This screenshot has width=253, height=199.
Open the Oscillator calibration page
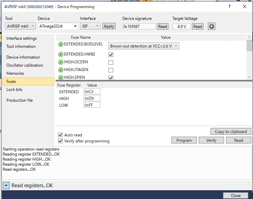tap(25, 65)
